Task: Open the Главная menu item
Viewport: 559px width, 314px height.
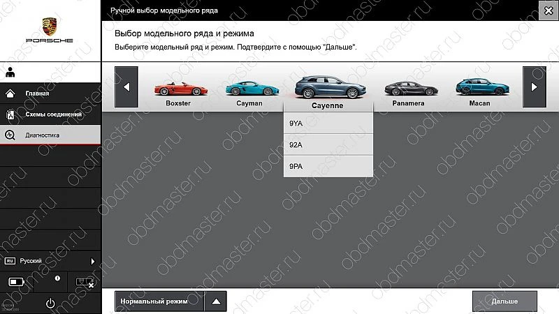Action: [x=50, y=94]
